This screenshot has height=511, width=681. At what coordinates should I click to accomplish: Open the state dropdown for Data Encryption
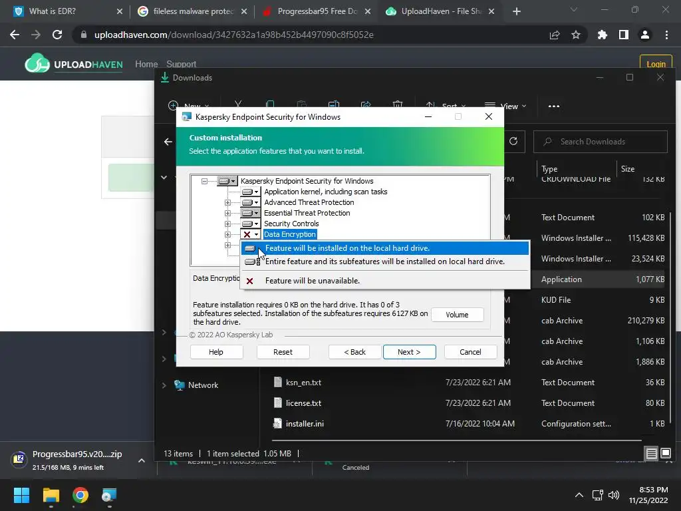coord(251,234)
